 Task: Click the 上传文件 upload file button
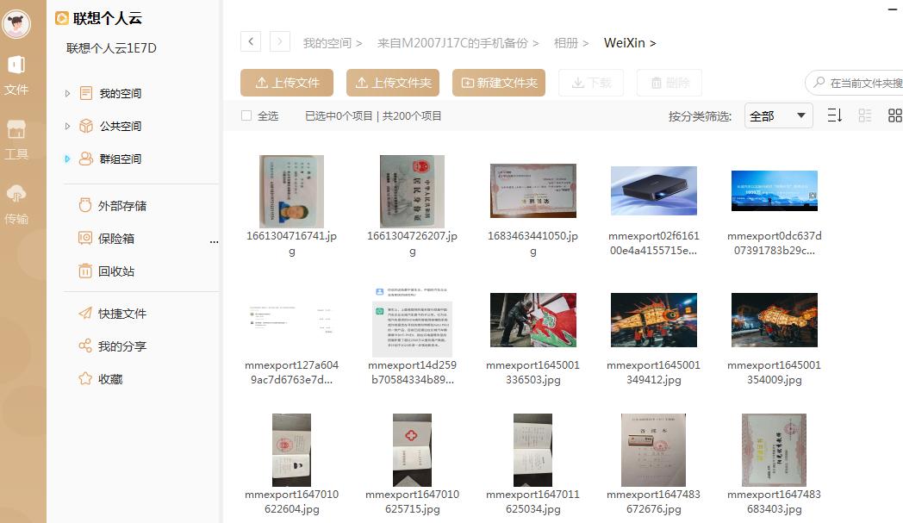pos(287,84)
